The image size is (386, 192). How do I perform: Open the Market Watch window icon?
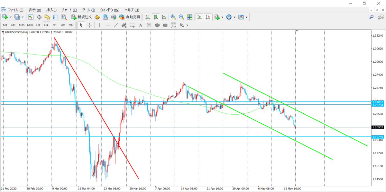pyautogui.click(x=31, y=17)
